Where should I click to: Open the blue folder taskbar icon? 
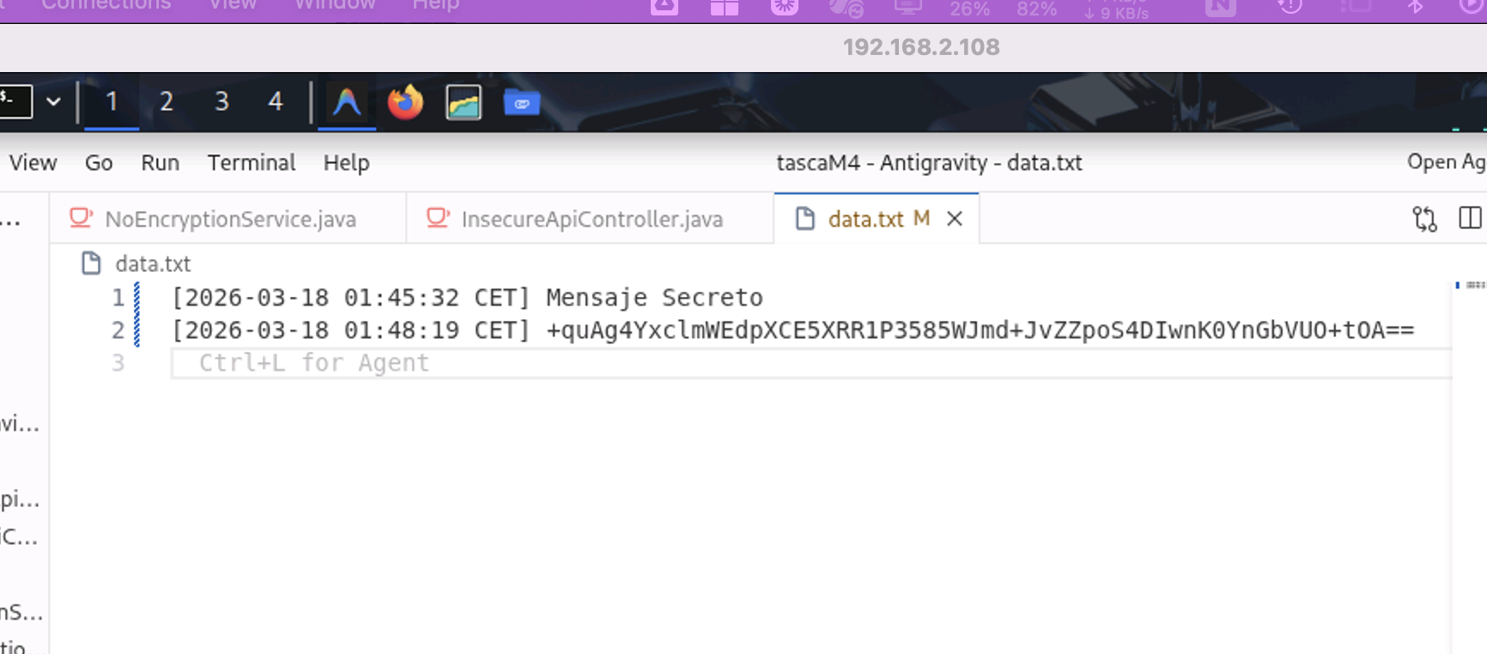(x=521, y=103)
